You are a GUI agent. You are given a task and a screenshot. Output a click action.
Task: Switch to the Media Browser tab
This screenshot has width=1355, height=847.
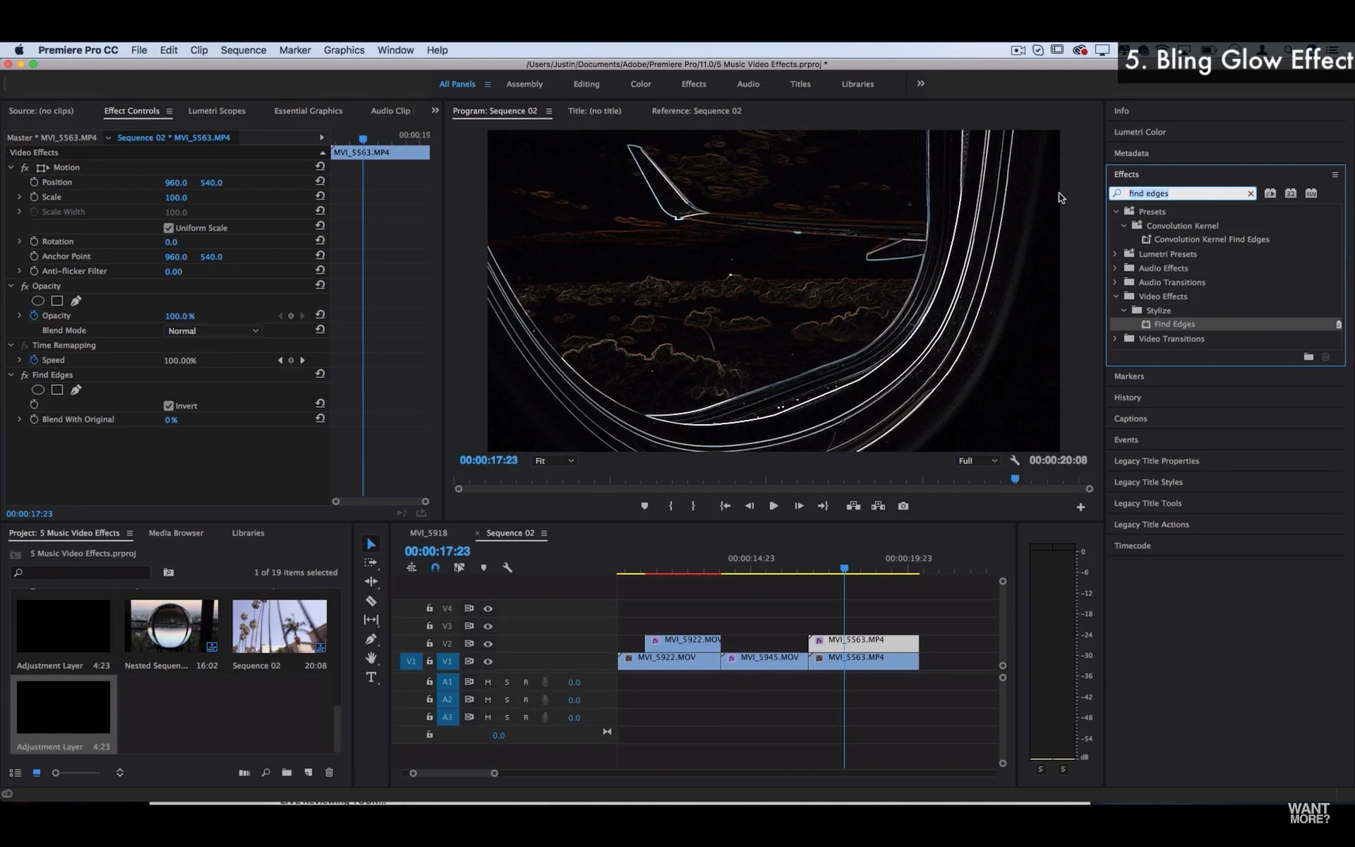176,533
